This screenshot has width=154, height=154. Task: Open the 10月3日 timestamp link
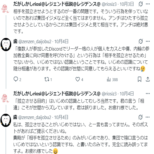coord(127,4)
